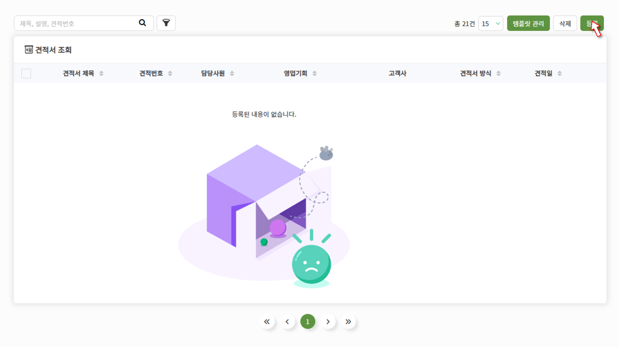The height and width of the screenshot is (347, 618).
Task: Toggle the select-all checkbox in table header
Action: click(x=26, y=73)
